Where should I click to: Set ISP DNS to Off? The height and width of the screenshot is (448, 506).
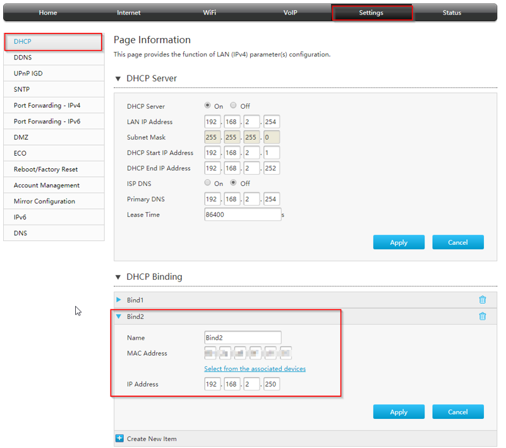click(x=234, y=183)
